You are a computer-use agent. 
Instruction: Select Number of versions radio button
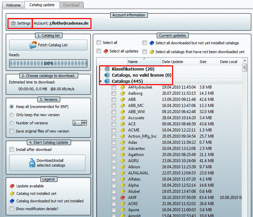click(x=12, y=123)
